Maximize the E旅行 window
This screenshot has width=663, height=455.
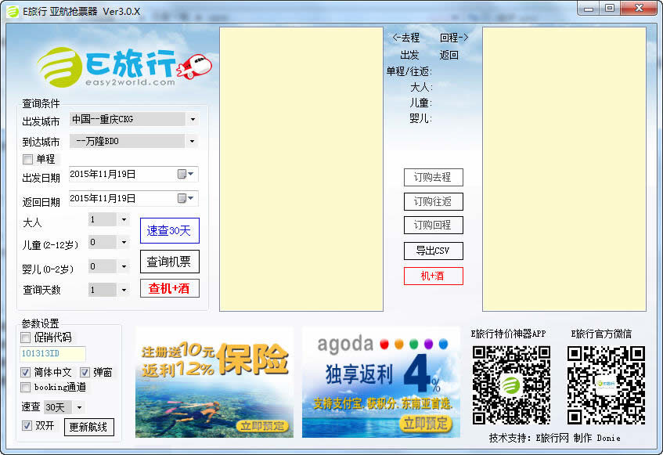[609, 8]
